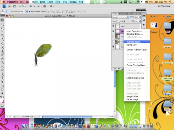Open the blending mode Normal dropdown
Image resolution: width=174 pixels, height=130 pixels.
121,17
